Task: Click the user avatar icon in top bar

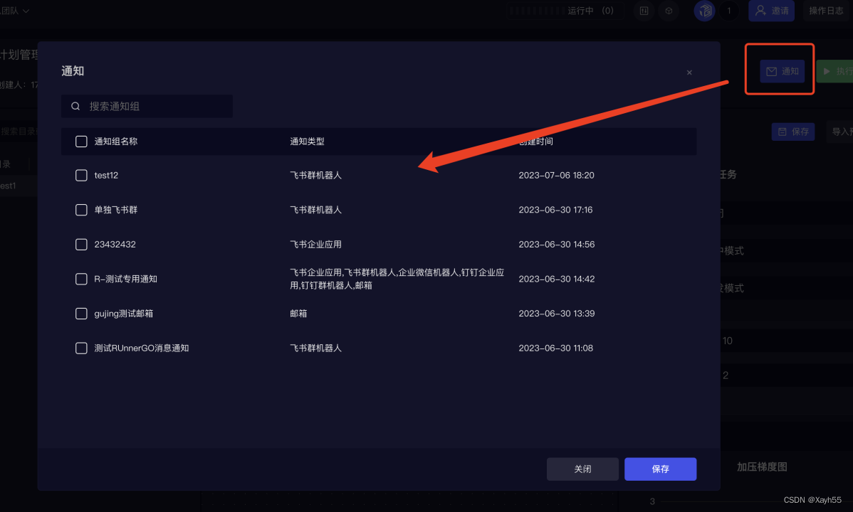Action: [x=704, y=11]
